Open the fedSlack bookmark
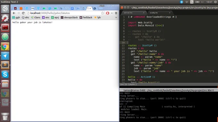Viewport: 218px width, 122px height. coord(86,18)
